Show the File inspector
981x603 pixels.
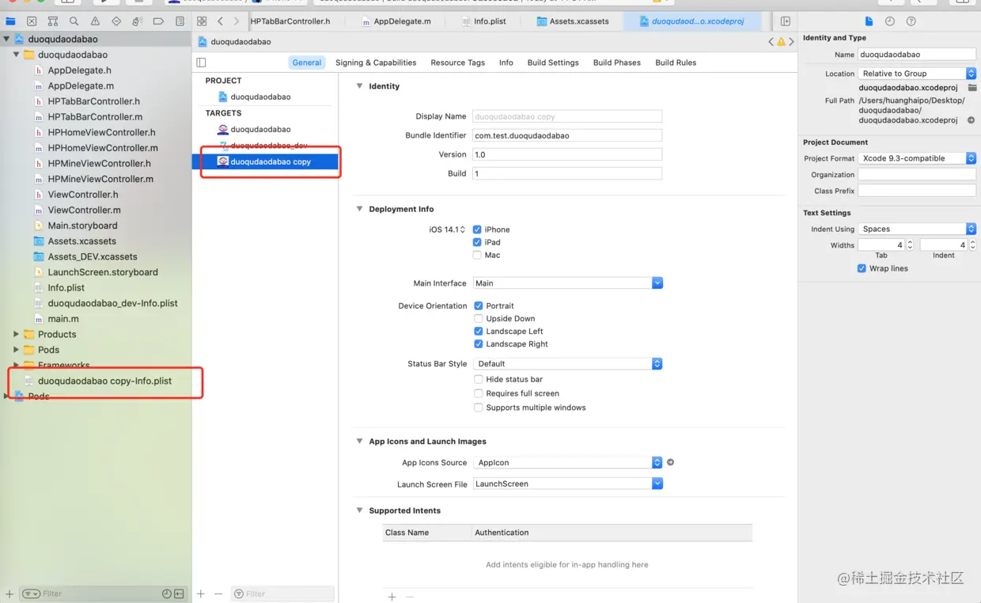click(x=869, y=21)
